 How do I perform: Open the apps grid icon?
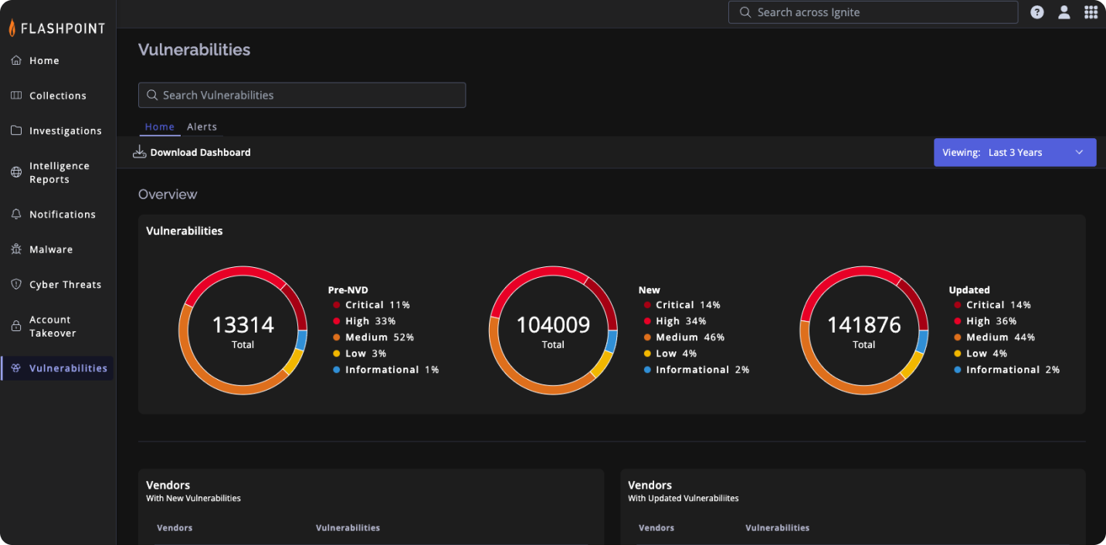pyautogui.click(x=1091, y=12)
